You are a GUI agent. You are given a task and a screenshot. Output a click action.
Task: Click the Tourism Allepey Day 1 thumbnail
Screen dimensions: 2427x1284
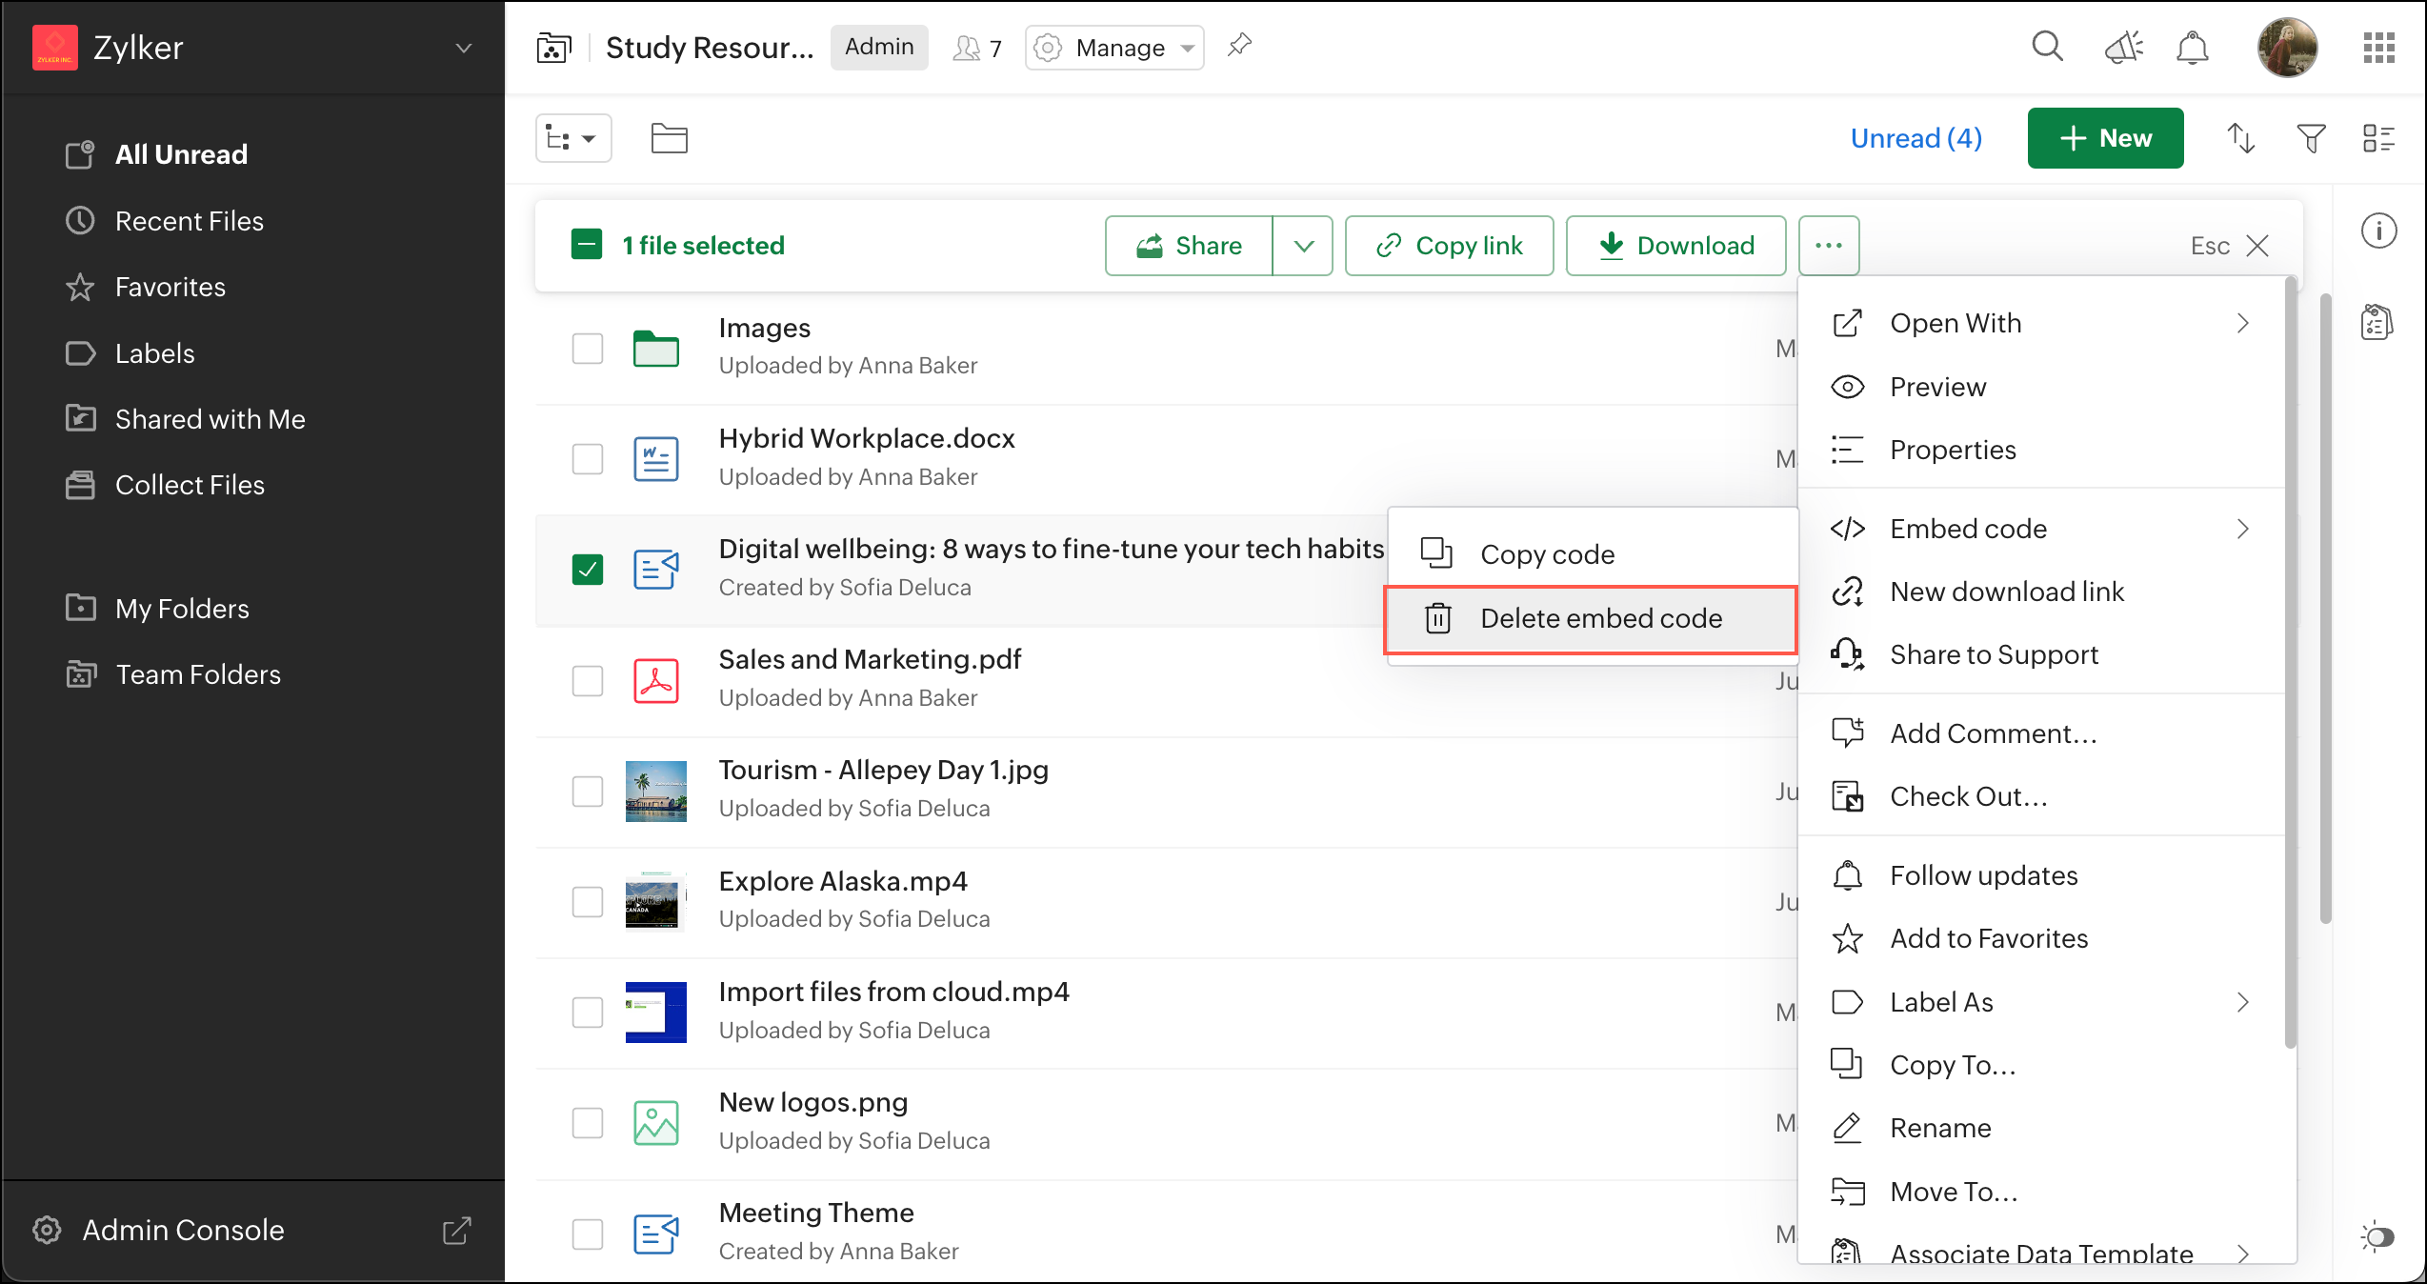655,791
